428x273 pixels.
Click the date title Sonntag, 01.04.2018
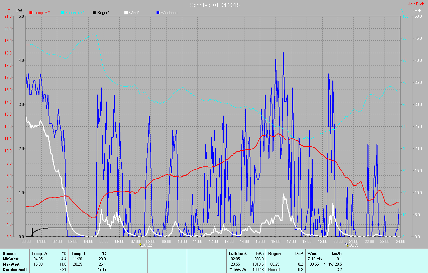215,5
